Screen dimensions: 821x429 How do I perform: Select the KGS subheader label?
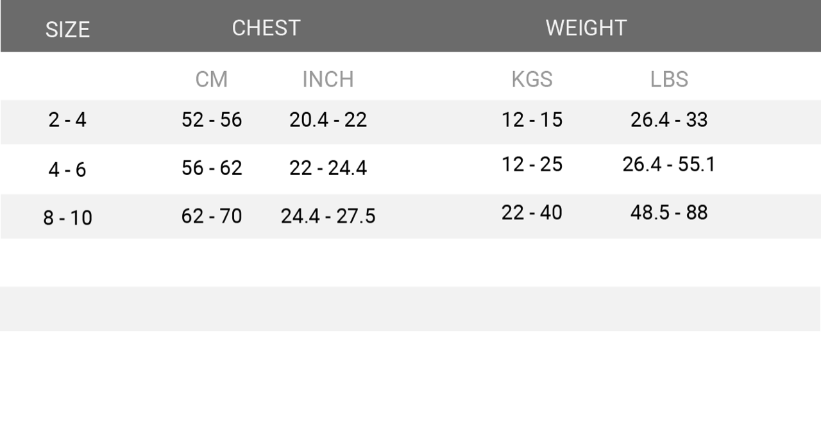pyautogui.click(x=532, y=80)
